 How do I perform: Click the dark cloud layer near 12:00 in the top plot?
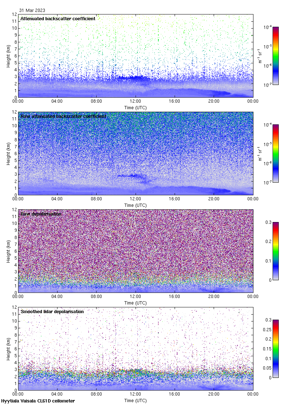pyautogui.click(x=133, y=77)
